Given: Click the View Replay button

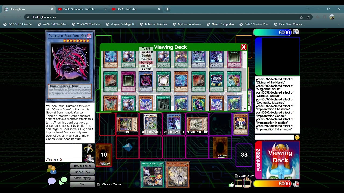Looking at the screenshot, I should pyautogui.click(x=82, y=178).
